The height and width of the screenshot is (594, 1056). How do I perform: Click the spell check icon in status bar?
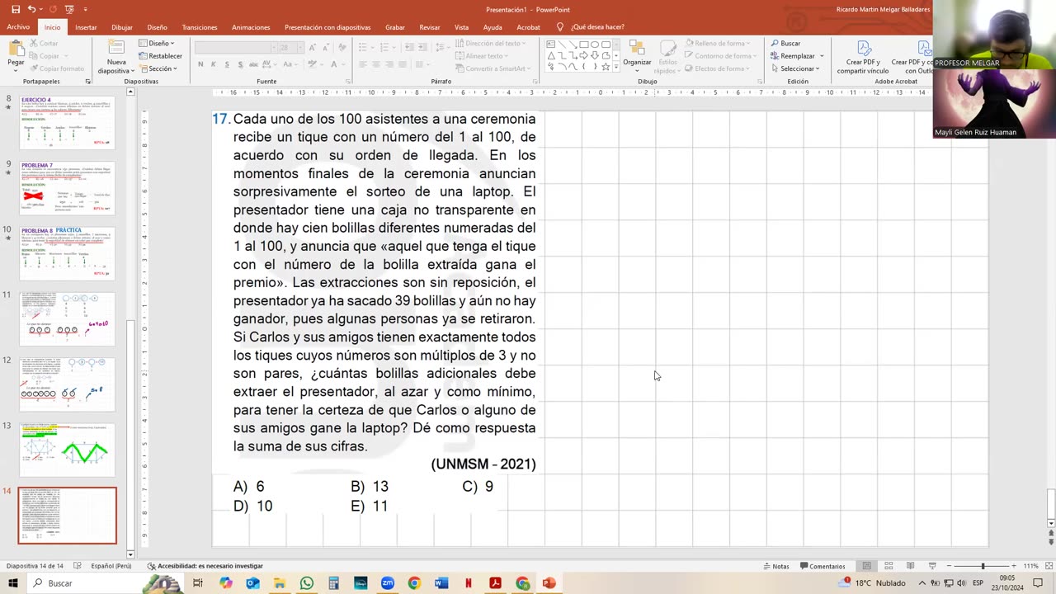(x=77, y=566)
